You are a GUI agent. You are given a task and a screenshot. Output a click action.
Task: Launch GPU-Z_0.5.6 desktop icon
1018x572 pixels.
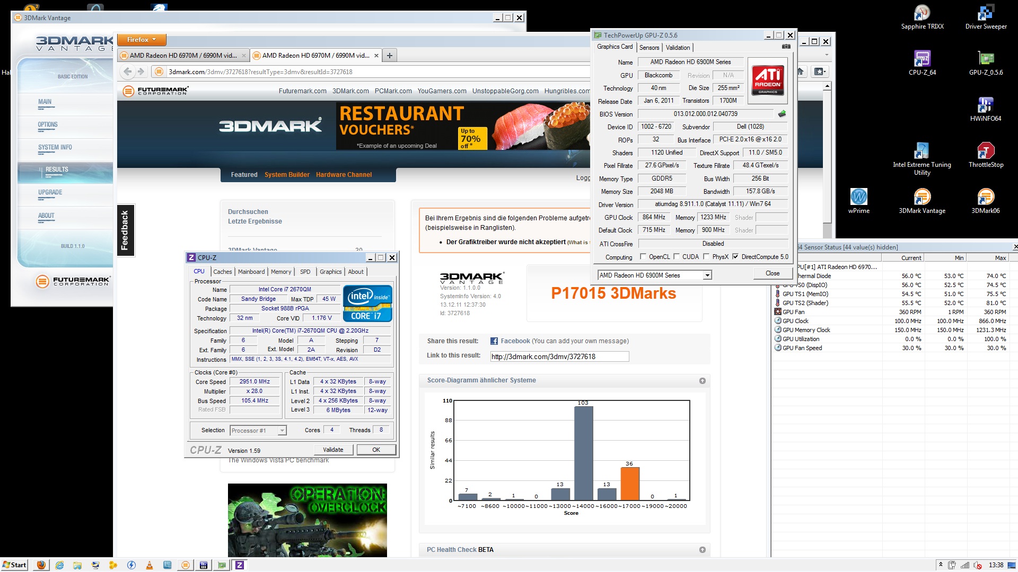tap(986, 62)
